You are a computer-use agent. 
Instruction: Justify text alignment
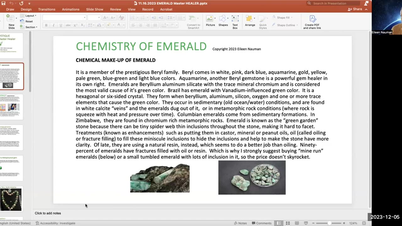155,25
